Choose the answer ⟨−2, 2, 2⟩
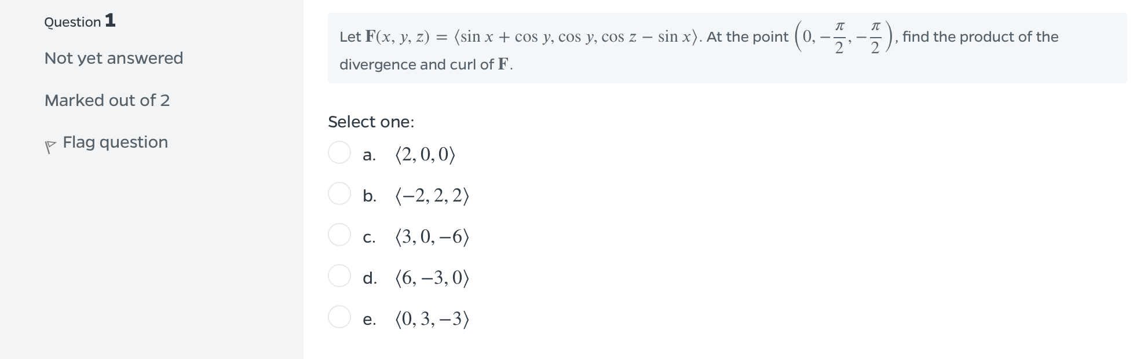Screen dimensions: 1133x359 tap(431, 196)
